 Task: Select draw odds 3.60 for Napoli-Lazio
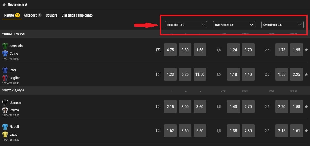click(185, 131)
